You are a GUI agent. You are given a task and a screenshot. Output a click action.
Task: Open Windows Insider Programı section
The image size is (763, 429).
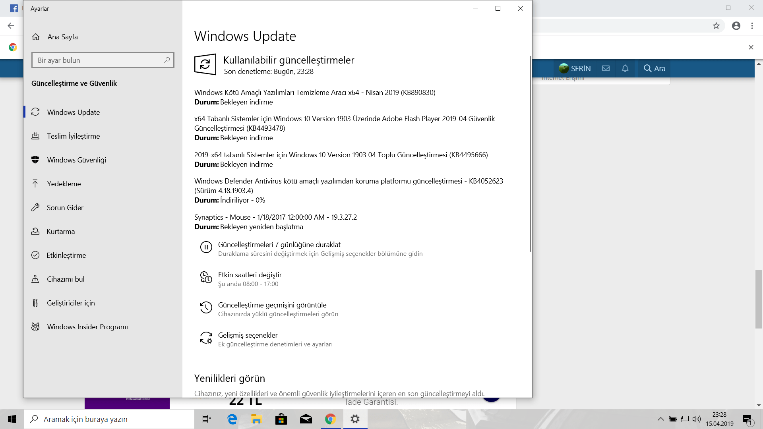87,327
